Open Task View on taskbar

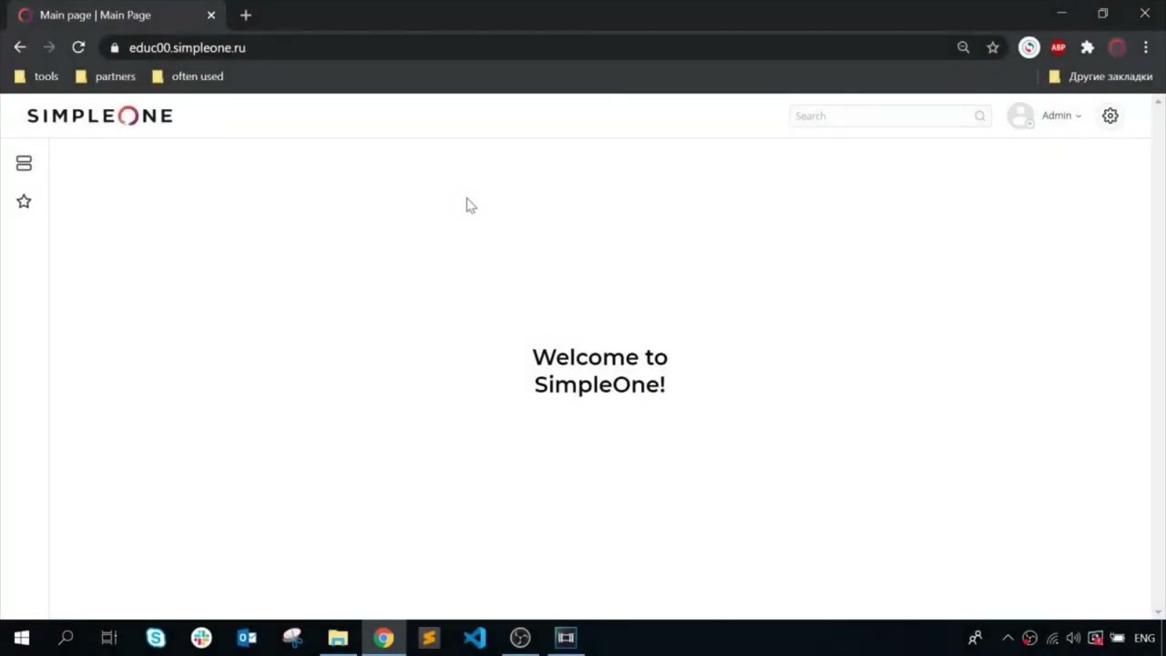pyautogui.click(x=109, y=638)
